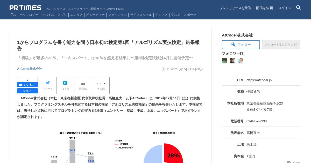Follow AtCoder with フォロー button
Screen dimensions: 311x163
click(241, 45)
